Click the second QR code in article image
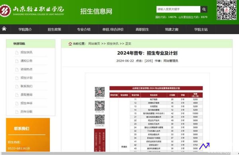This screenshot has width=239, height=155. 100,106
